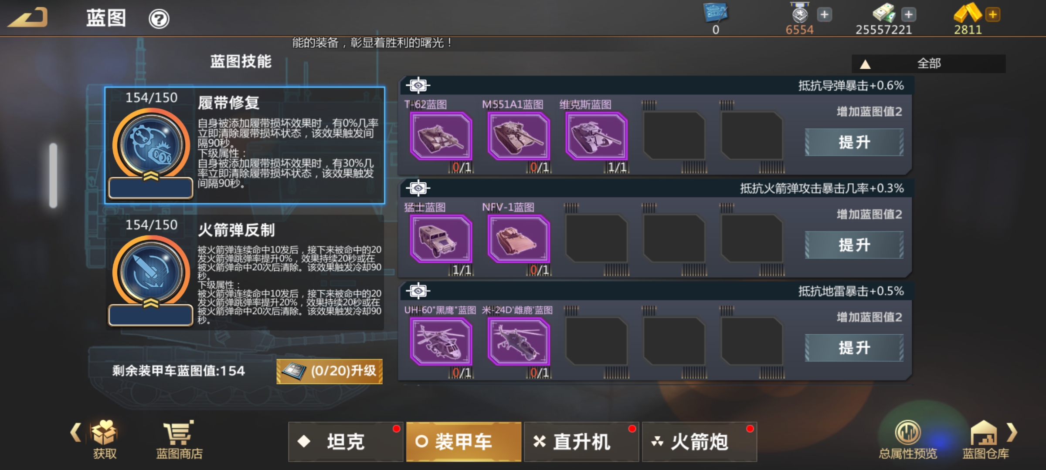The height and width of the screenshot is (470, 1046).
Task: Select the M551A1 blueprint icon
Action: click(519, 136)
